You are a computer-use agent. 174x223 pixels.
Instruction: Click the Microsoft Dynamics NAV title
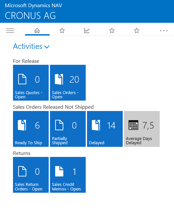click(x=33, y=6)
